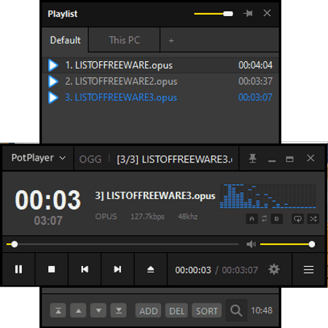This screenshot has width=328, height=328.
Task: Adjust the playlist opacity slider
Action: pyautogui.click(x=214, y=14)
